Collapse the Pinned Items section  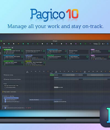tap(3, 48)
